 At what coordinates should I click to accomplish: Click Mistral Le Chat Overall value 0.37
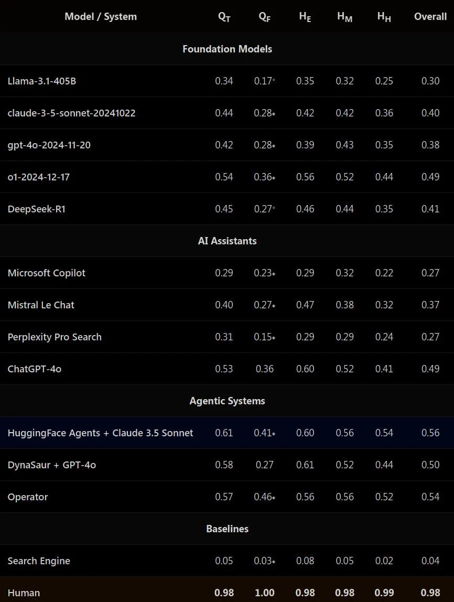(430, 305)
